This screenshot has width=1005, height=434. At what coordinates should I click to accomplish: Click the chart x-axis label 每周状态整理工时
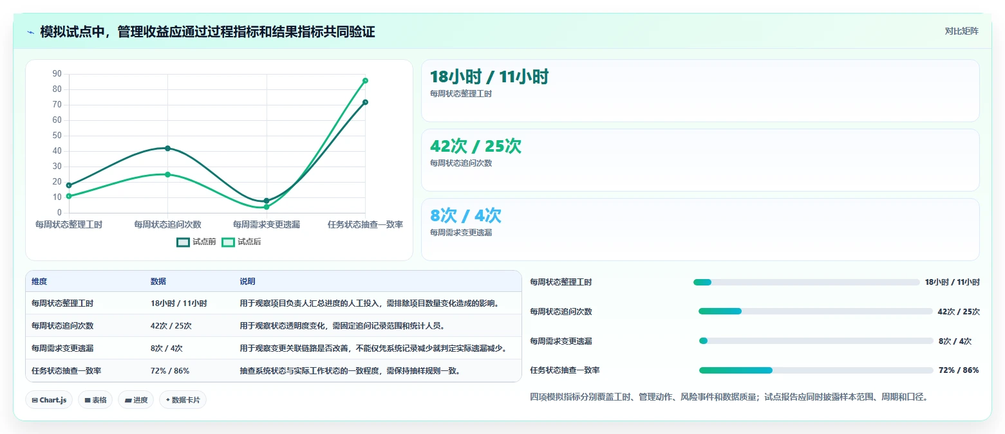(69, 224)
